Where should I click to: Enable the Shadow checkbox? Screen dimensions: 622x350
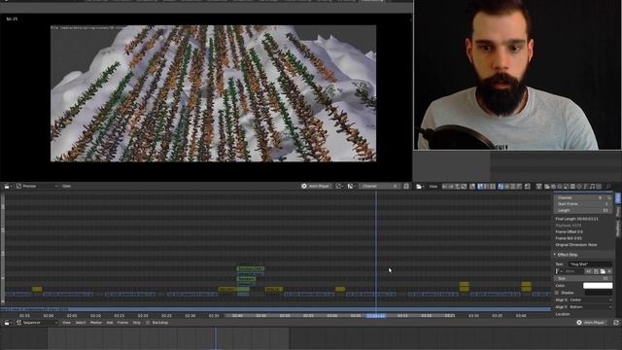coord(557,293)
